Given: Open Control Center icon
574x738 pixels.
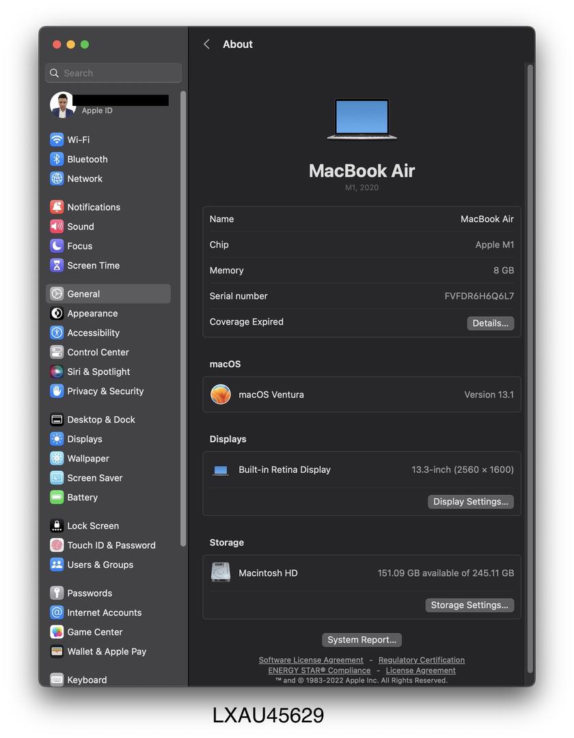Looking at the screenshot, I should (57, 352).
